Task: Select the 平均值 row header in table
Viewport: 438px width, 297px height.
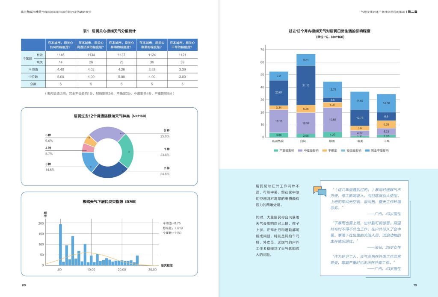Action: point(33,69)
